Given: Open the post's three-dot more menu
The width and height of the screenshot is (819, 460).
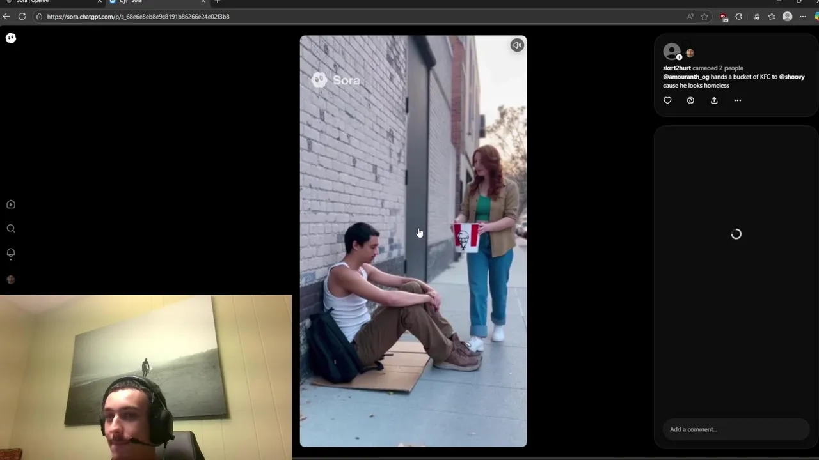Looking at the screenshot, I should click(x=738, y=100).
